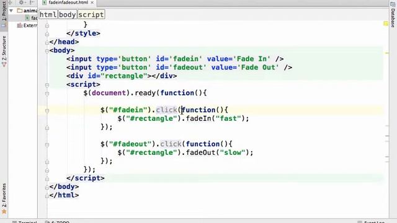This screenshot has width=397, height=223.
Task: Click the "#fadeout" selector string
Action: pos(130,144)
